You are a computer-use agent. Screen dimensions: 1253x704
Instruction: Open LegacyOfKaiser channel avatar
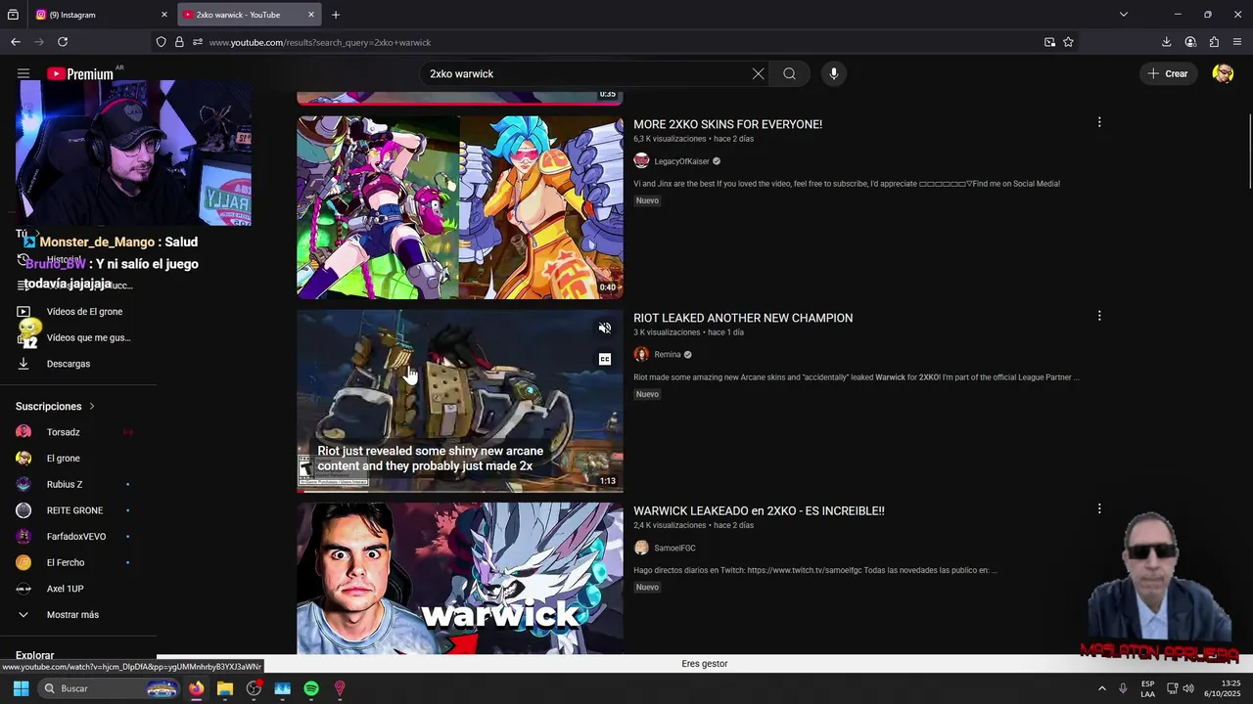click(x=641, y=160)
